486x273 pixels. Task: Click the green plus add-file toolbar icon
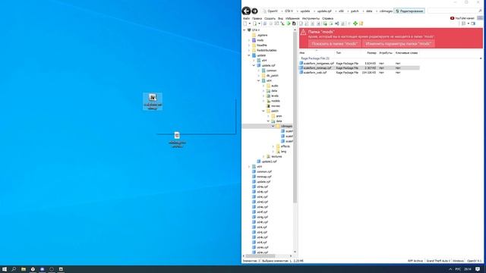[355, 24]
